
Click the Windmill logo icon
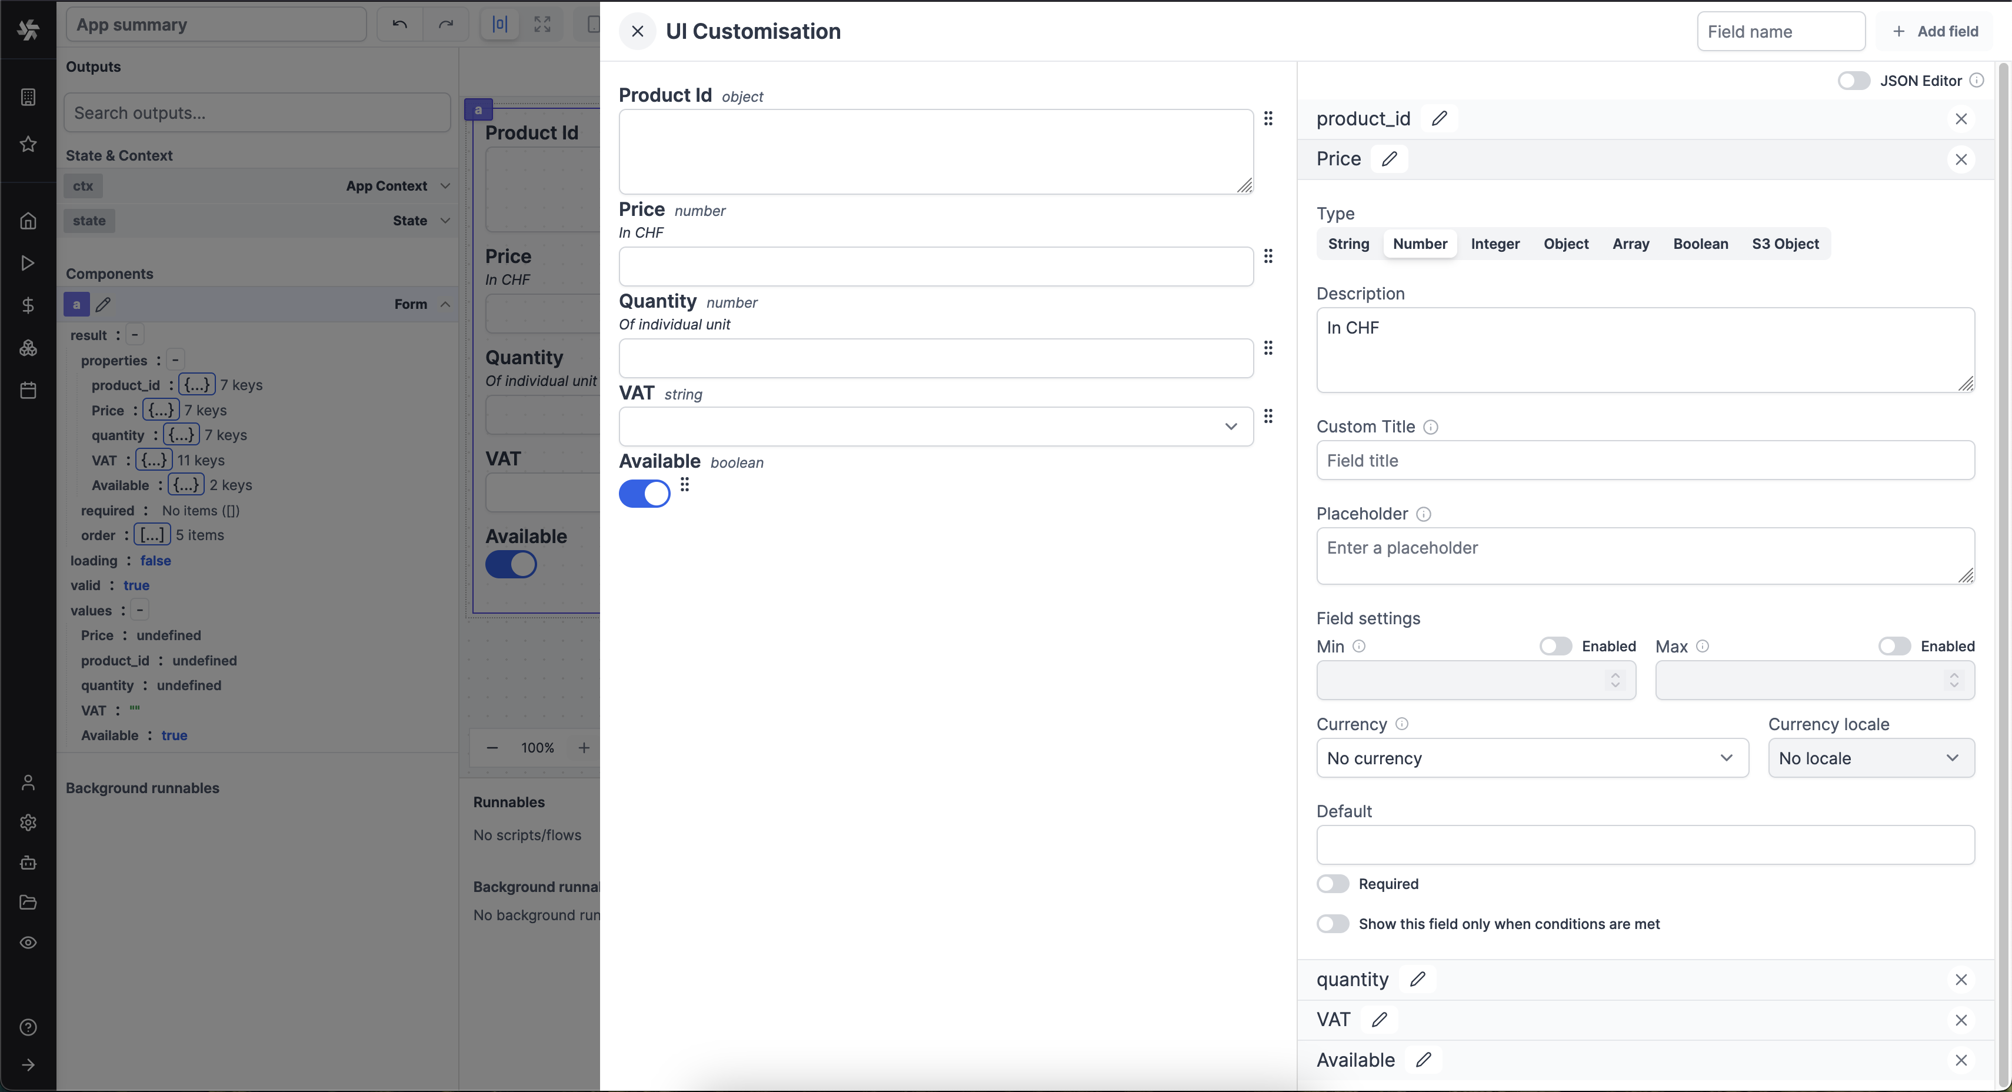point(28,29)
